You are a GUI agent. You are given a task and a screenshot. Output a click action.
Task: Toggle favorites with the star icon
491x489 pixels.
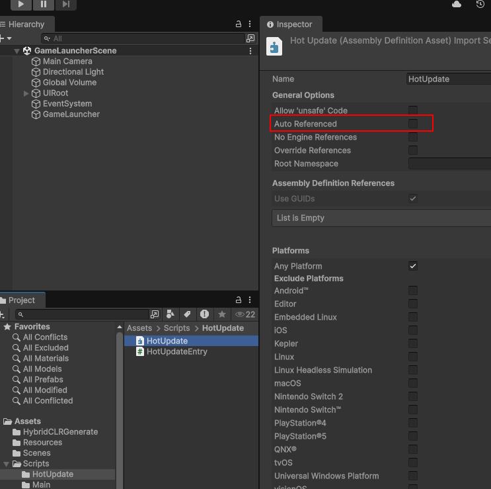tap(221, 314)
